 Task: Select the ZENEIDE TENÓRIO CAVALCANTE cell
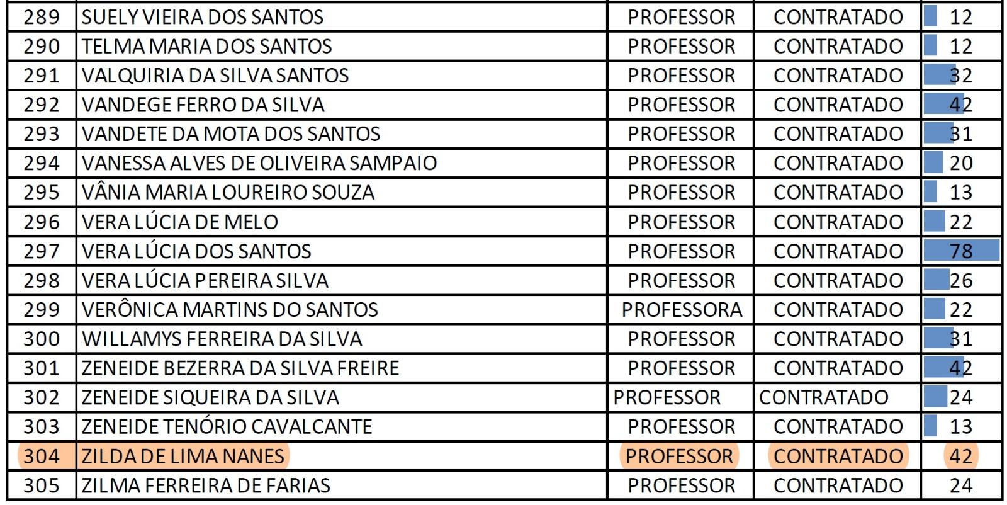pyautogui.click(x=227, y=427)
